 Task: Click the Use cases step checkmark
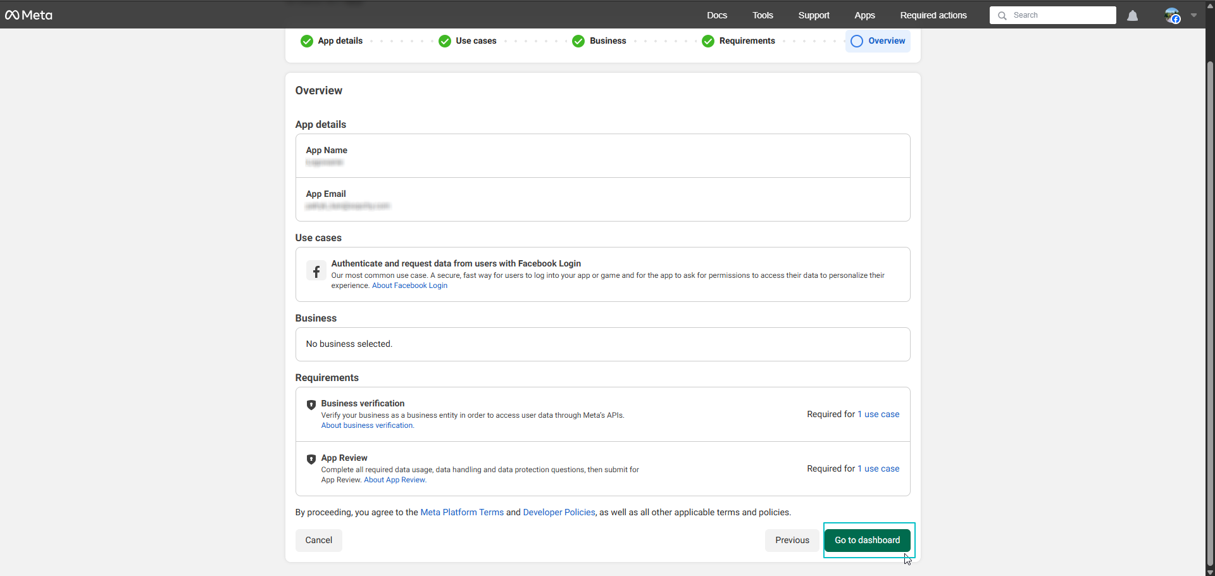445,41
